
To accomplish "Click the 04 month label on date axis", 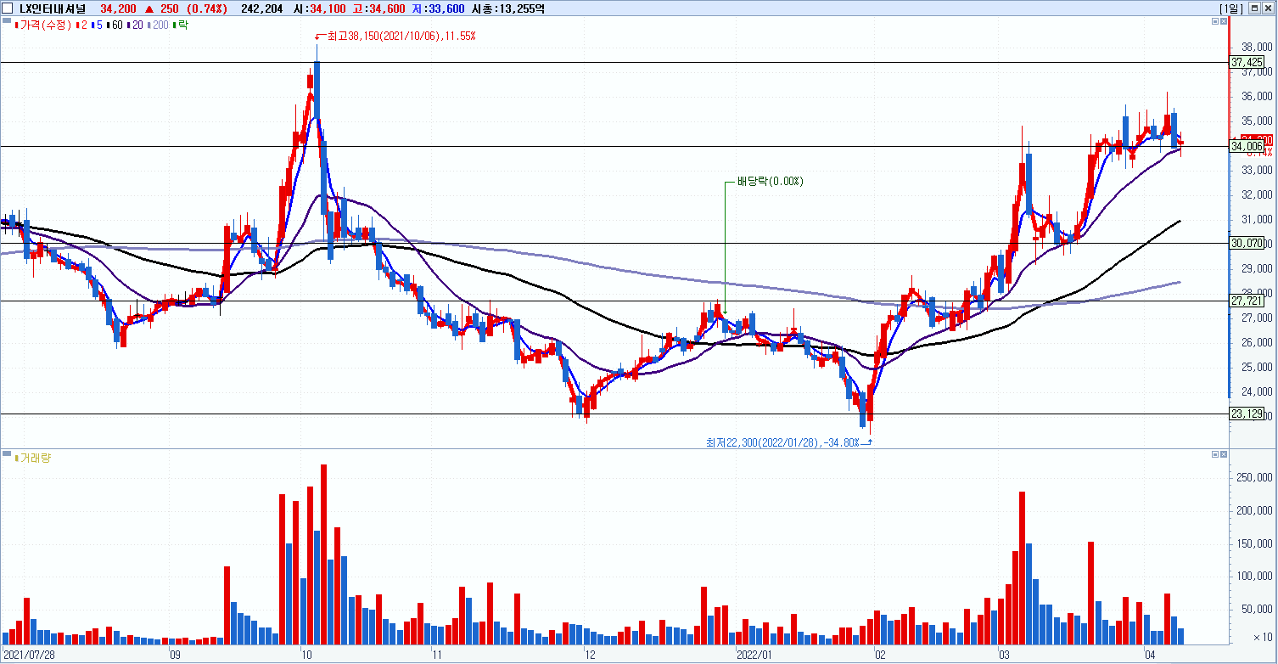I will 1151,656.
